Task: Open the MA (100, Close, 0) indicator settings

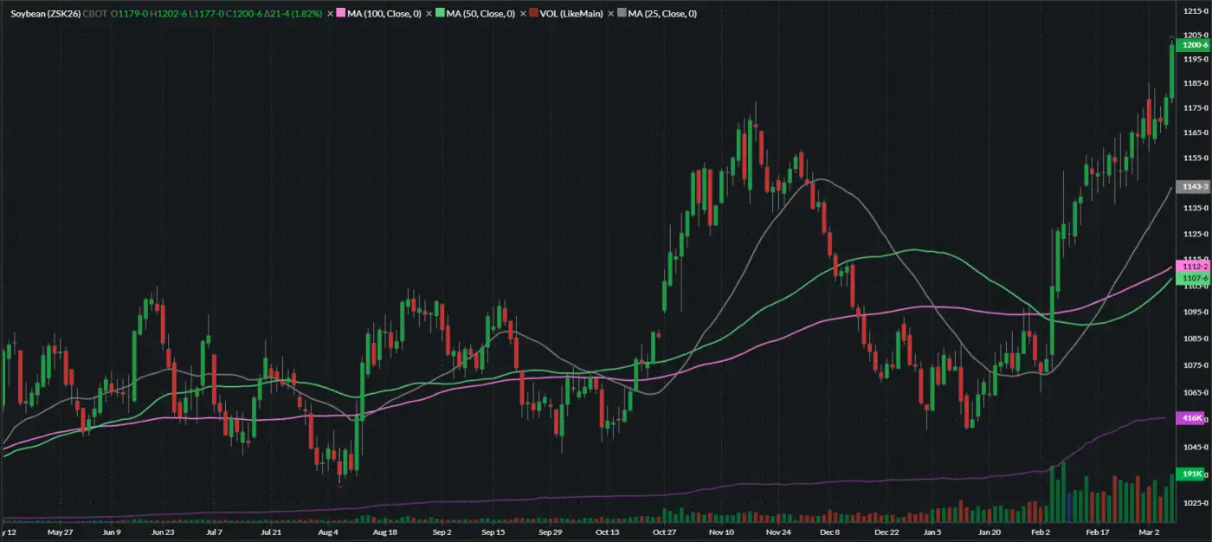Action: (385, 14)
